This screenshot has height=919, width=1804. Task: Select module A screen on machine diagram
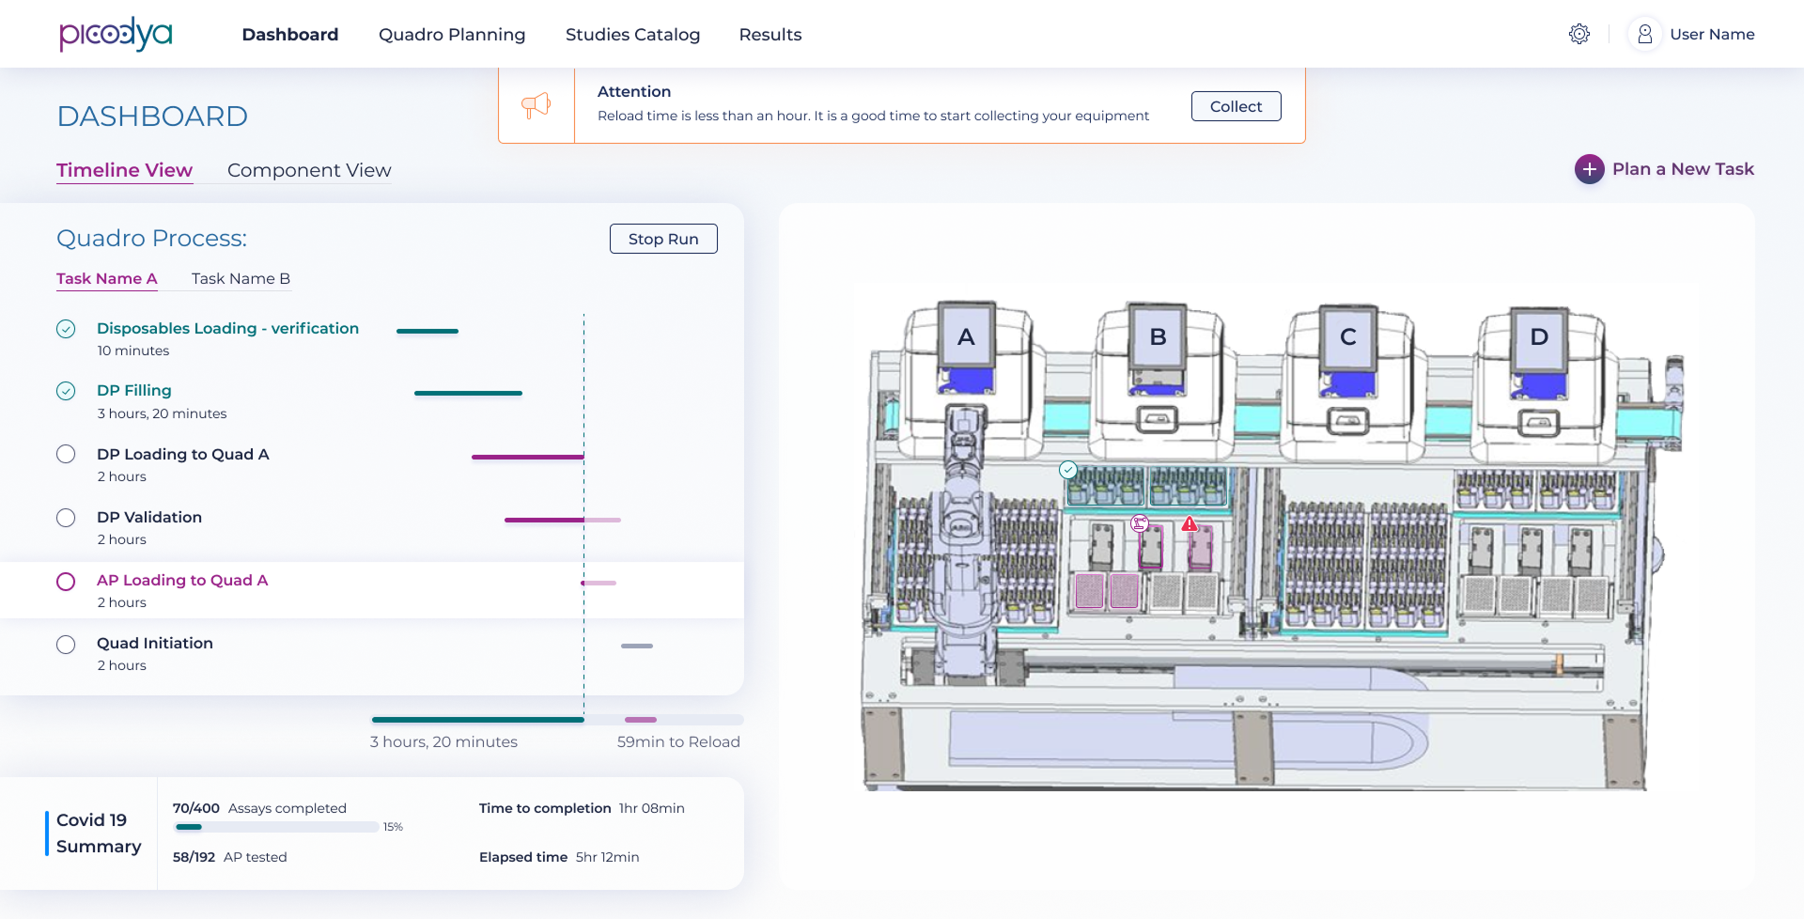[x=966, y=337]
